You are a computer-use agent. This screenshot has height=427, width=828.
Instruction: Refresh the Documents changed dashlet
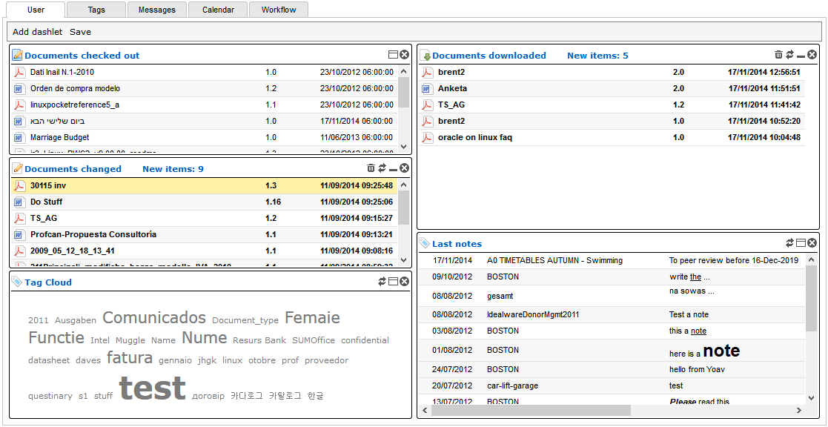pyautogui.click(x=382, y=168)
